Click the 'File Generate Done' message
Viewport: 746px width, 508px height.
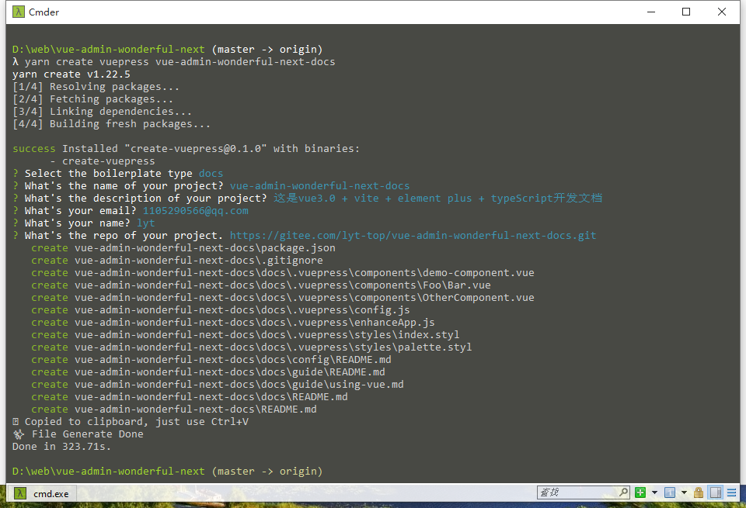coord(78,434)
